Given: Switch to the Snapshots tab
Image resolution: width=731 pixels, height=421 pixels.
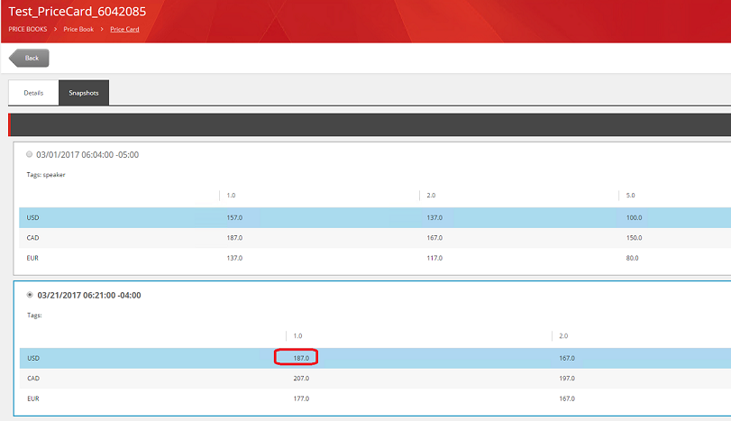Looking at the screenshot, I should (x=84, y=93).
